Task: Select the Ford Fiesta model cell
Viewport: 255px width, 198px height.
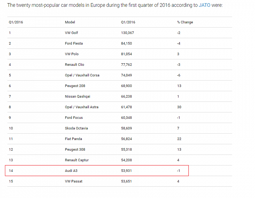Action: (x=74, y=43)
